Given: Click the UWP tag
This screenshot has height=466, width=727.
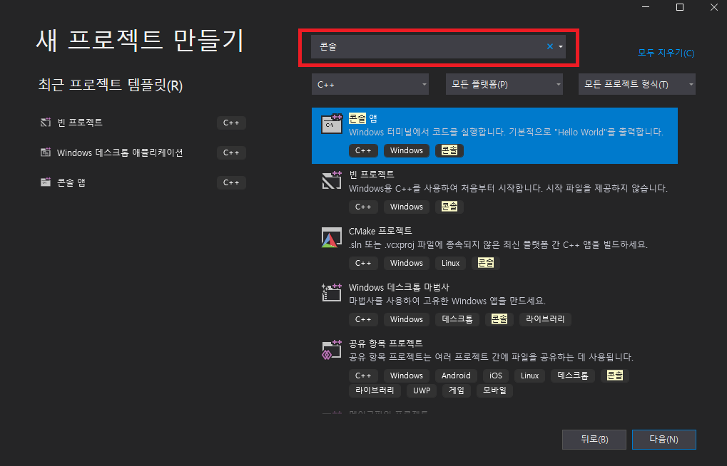Looking at the screenshot, I should coord(422,390).
